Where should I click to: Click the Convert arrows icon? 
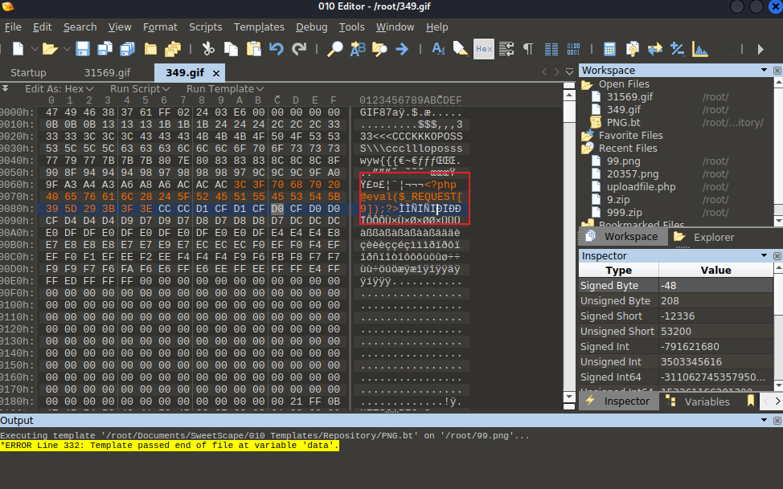pos(655,49)
